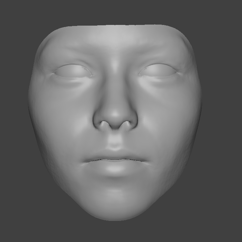This screenshot has height=242, width=242.
Task: Click the nose tip of the face model
Action: 115,115
